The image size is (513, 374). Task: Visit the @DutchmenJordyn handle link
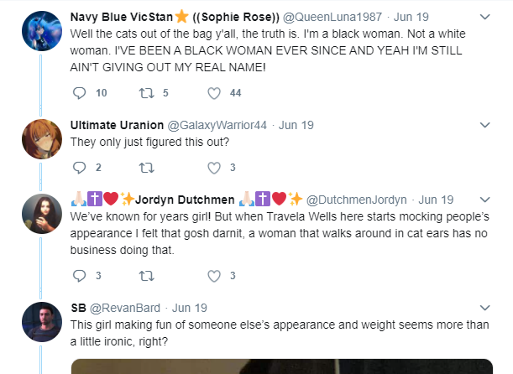[356, 200]
